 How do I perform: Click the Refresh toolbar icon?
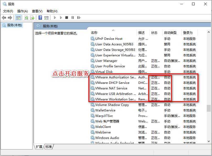pos(26,18)
